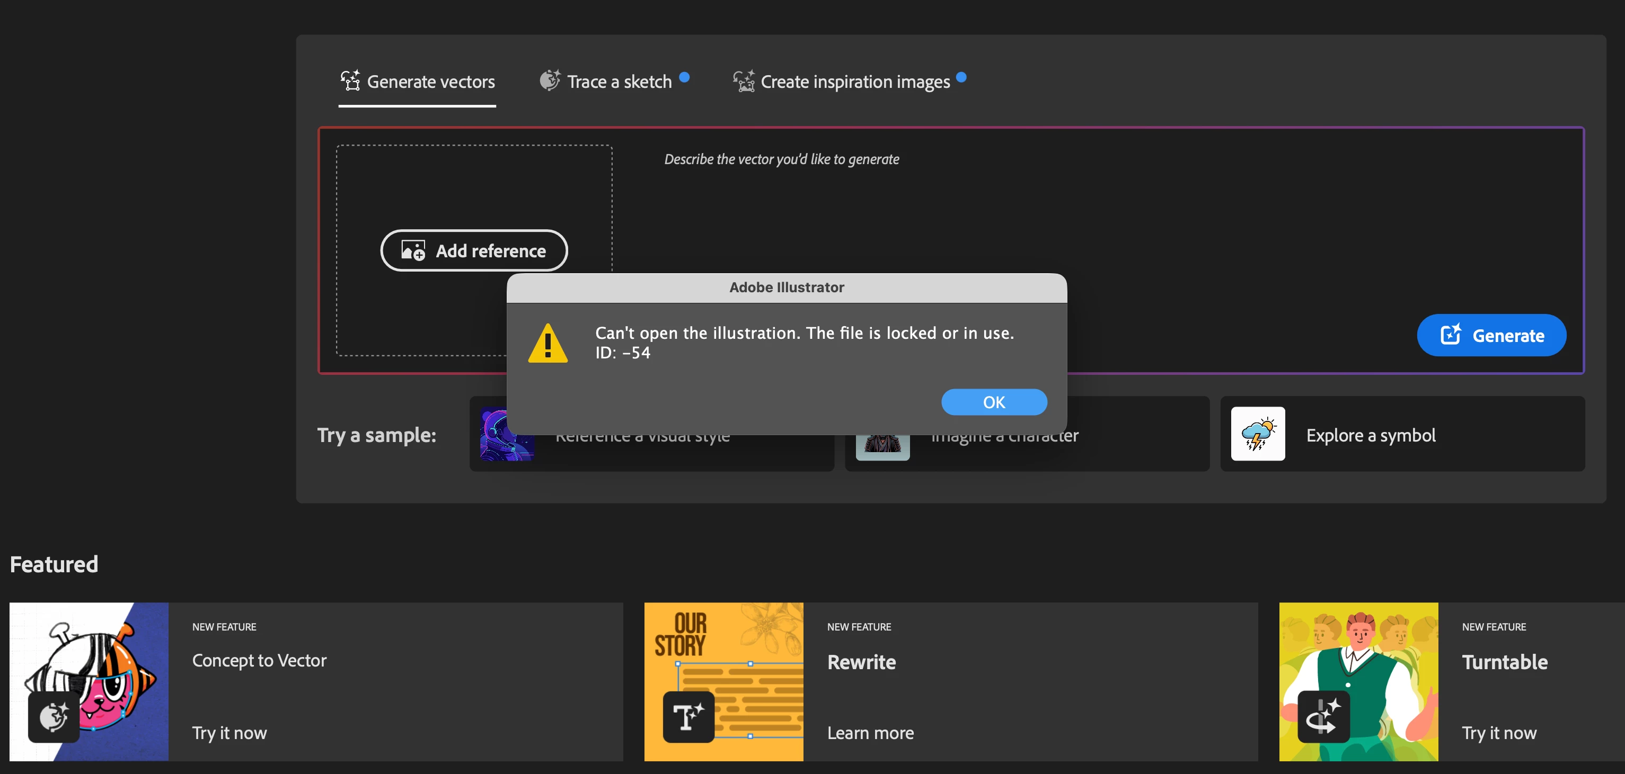The image size is (1625, 774).
Task: Click the Trace a sketch tab icon
Action: point(550,80)
